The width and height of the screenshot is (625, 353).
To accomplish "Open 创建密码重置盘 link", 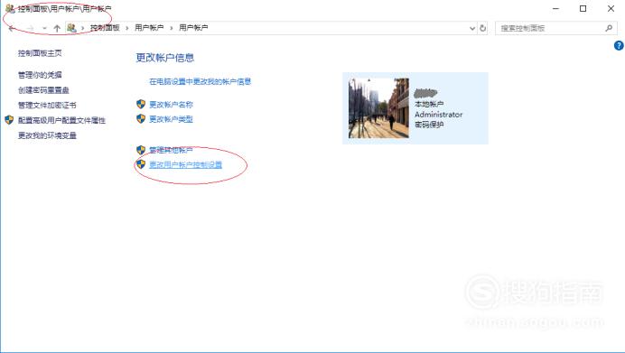I will tap(43, 90).
